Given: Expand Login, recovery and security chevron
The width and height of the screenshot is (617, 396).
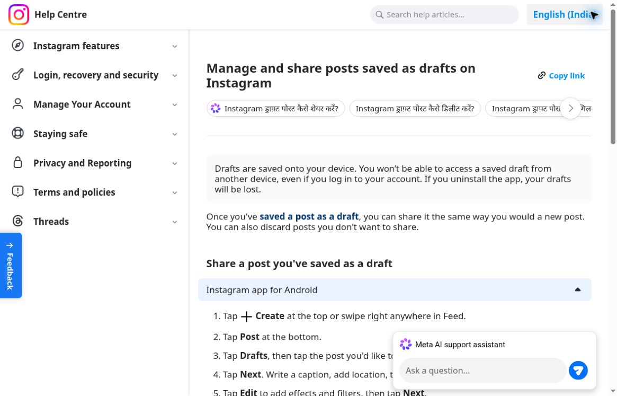Looking at the screenshot, I should 175,75.
